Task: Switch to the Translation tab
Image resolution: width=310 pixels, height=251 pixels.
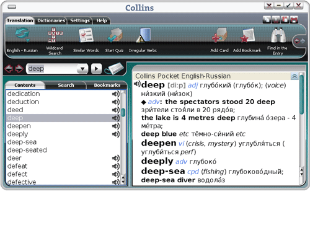Action: 20,20
